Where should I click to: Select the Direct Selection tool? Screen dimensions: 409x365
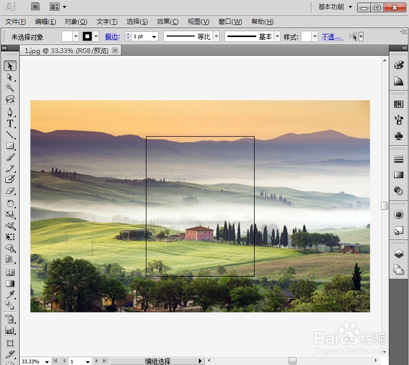[10, 77]
